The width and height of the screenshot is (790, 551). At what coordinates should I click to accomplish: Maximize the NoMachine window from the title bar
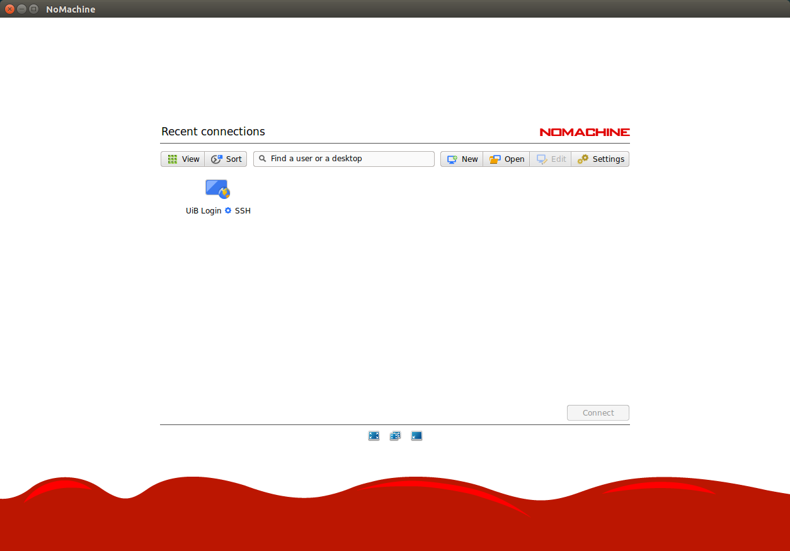pyautogui.click(x=33, y=9)
